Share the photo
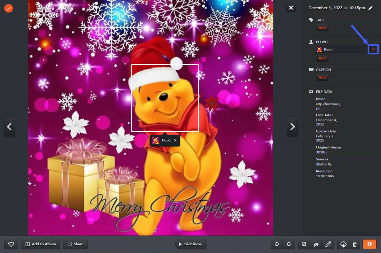Viewport: 381px width, 253px height. (75, 244)
